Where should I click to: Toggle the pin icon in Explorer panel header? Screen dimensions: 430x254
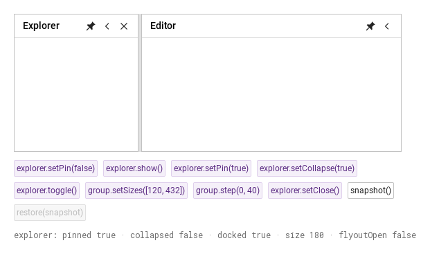pyautogui.click(x=91, y=26)
